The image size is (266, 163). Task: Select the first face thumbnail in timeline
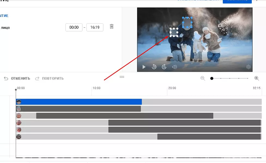coord(19,102)
